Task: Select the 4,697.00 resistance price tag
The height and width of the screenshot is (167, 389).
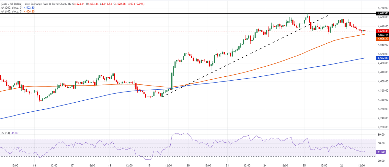Action: [381, 14]
